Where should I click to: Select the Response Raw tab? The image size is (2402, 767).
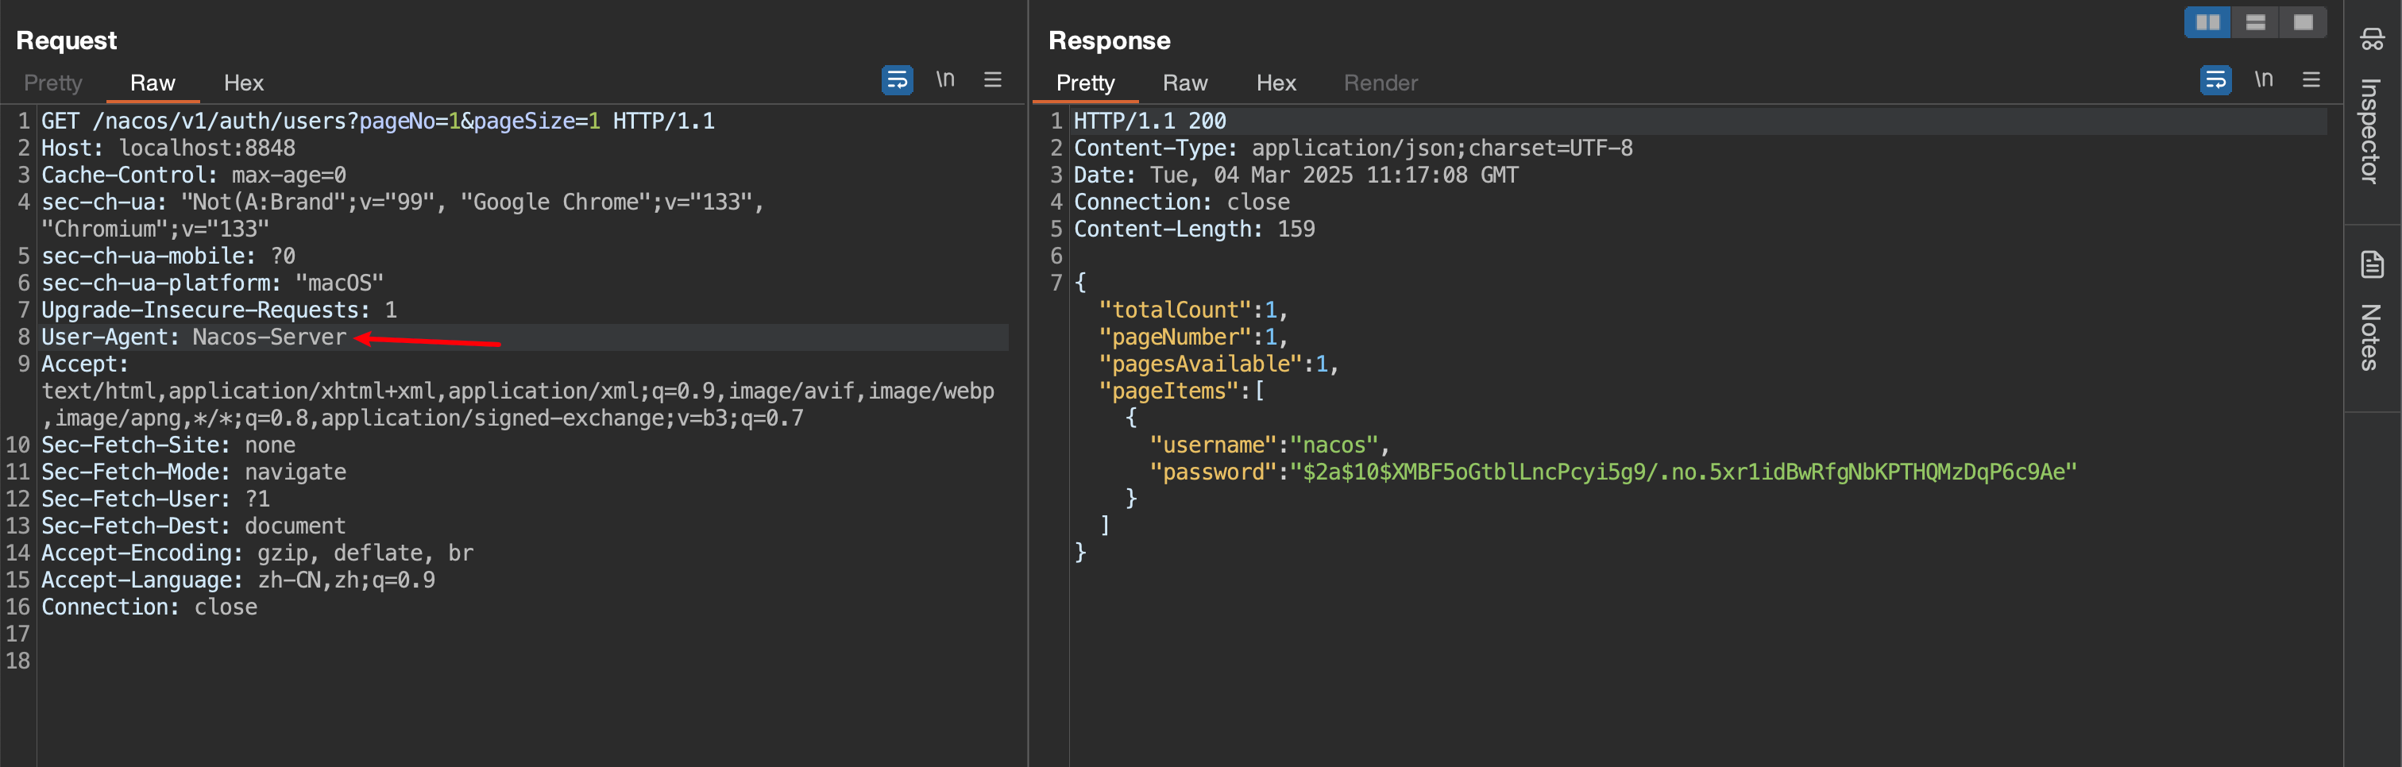tap(1185, 83)
